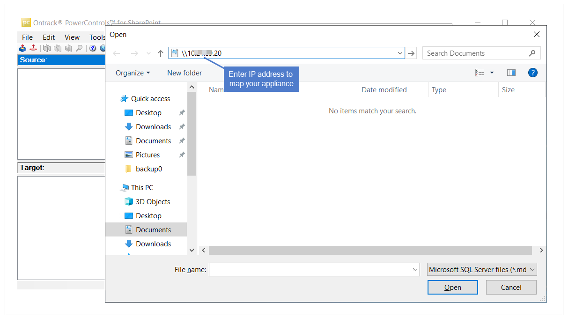
Task: Expand the view options dropdown arrow
Action: (x=492, y=73)
